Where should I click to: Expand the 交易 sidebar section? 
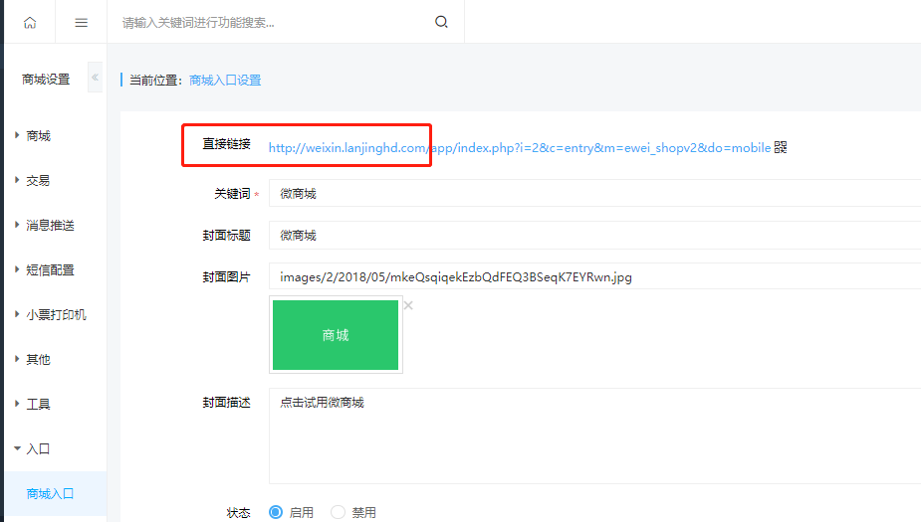[x=38, y=181]
